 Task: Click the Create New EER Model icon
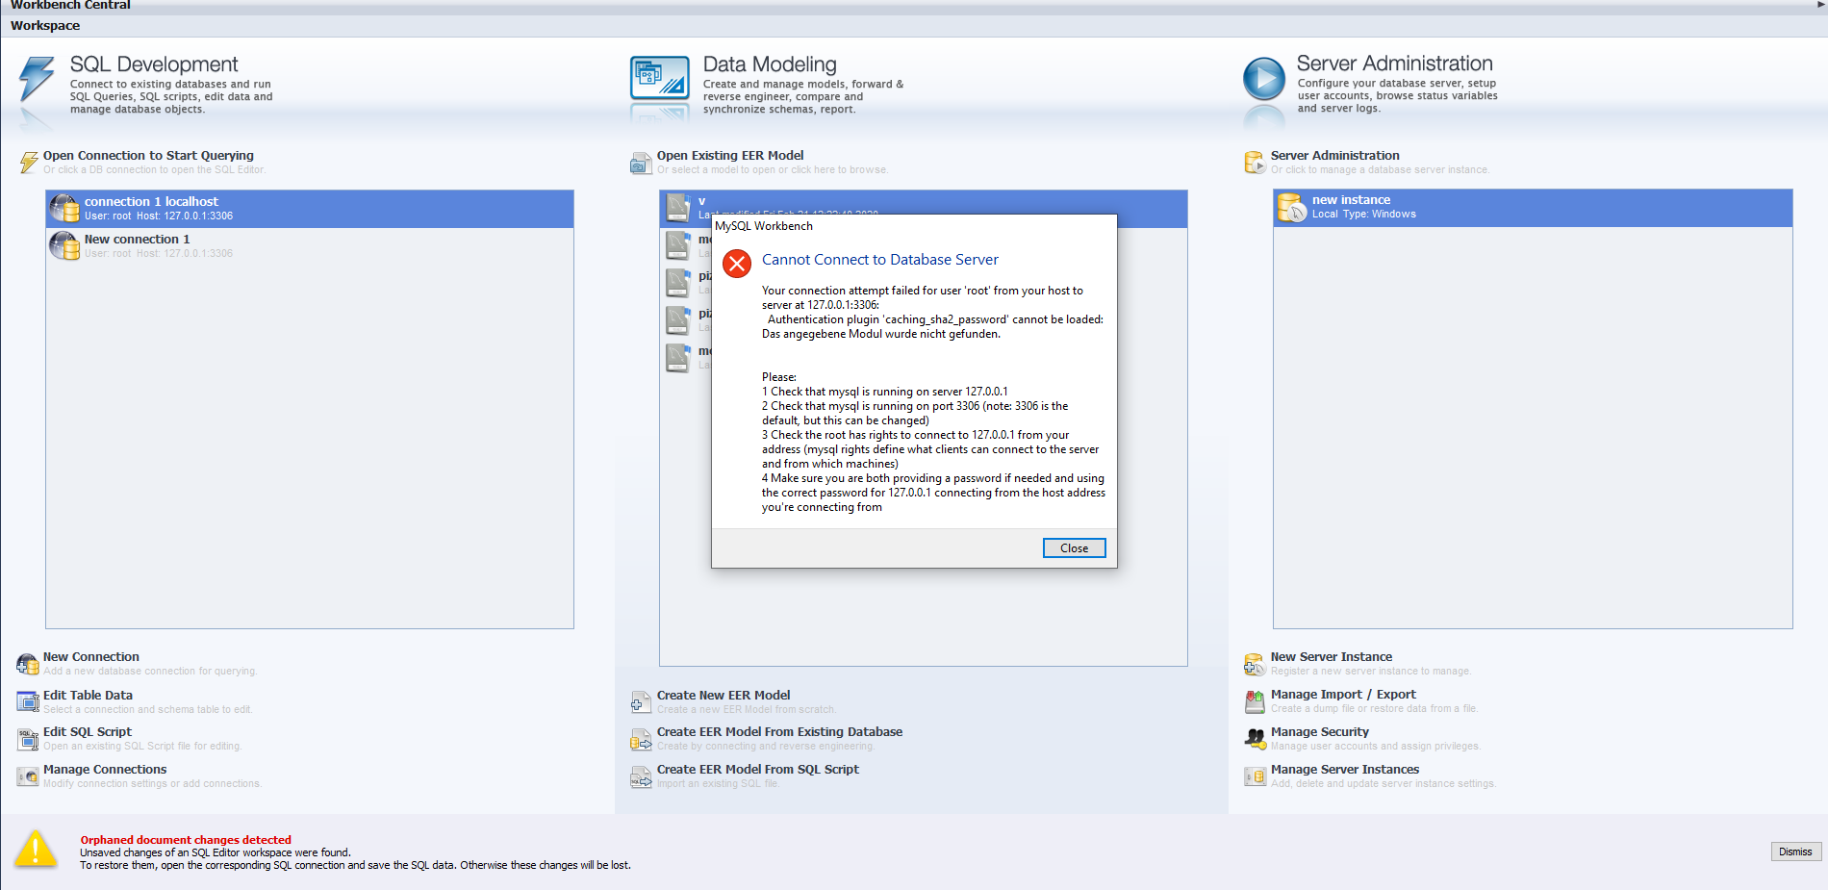642,702
